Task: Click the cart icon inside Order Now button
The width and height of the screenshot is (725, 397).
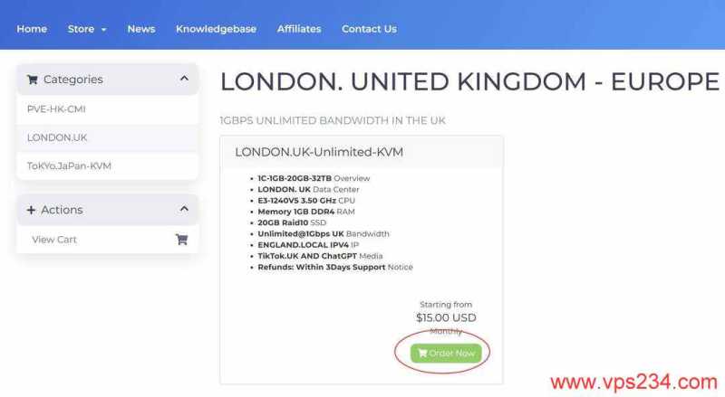Action: (422, 354)
